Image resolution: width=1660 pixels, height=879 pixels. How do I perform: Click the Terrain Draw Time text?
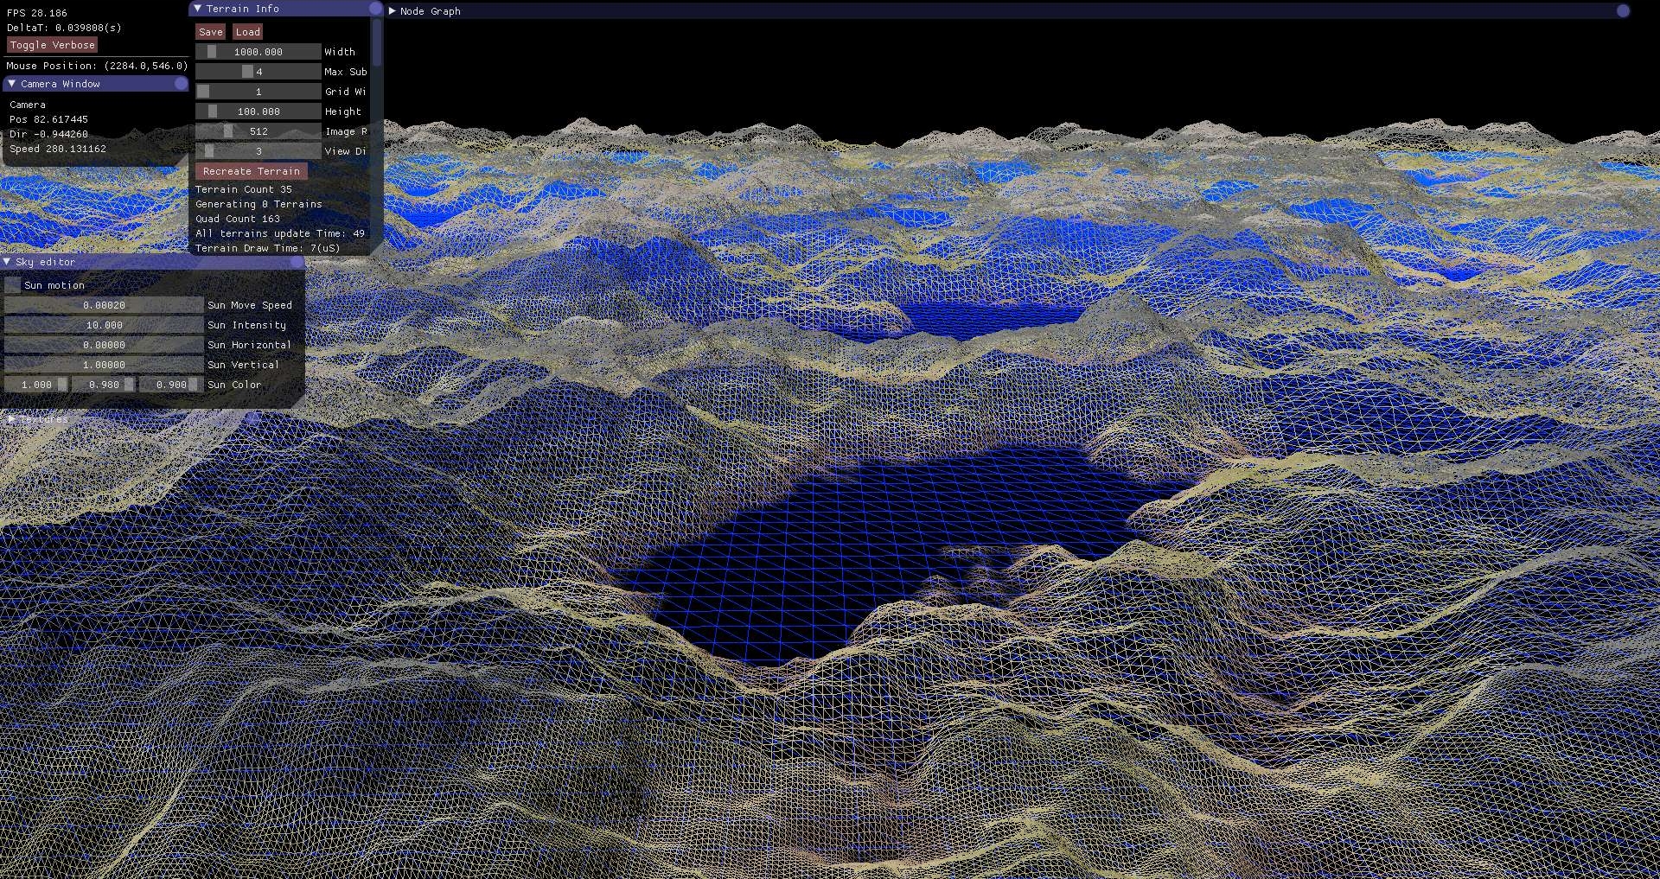[x=268, y=248]
